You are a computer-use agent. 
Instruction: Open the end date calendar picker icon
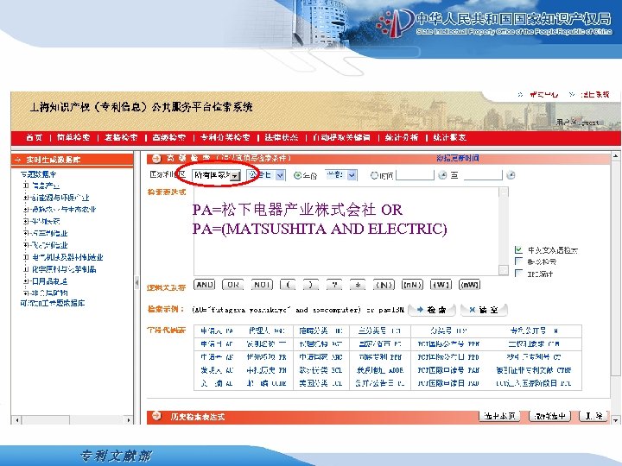click(x=511, y=175)
